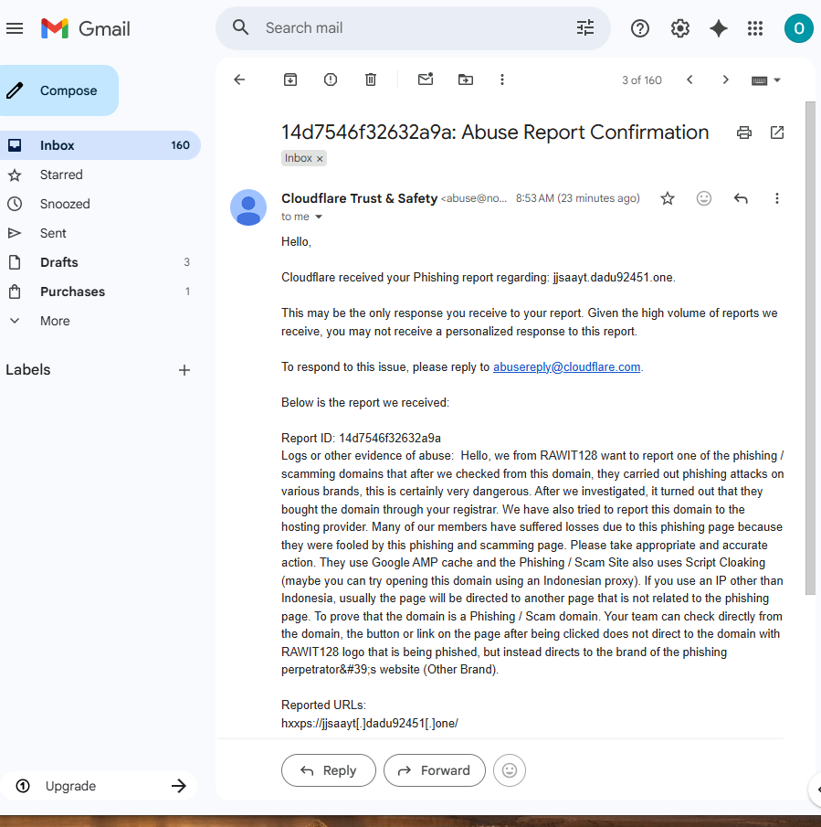Open the Google account avatar

[798, 28]
